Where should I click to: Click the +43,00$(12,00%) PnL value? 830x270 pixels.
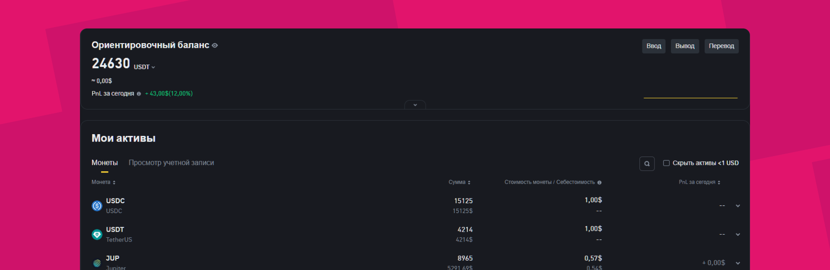click(x=169, y=94)
